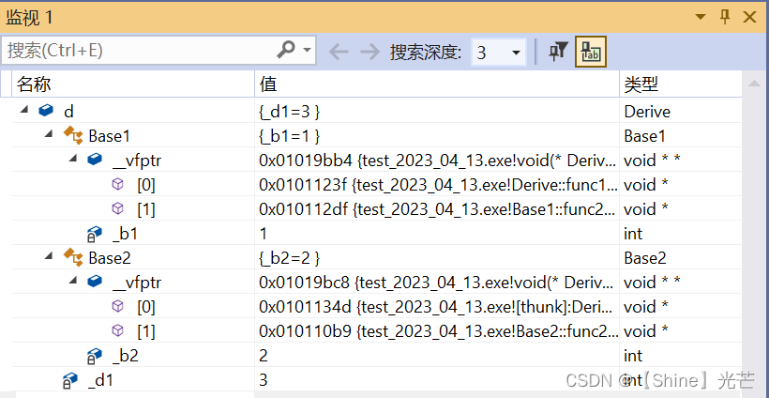The height and width of the screenshot is (398, 769).
Task: Click the blue cube icon beside d
Action: 46,111
